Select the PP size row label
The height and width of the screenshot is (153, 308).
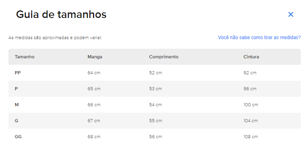(18, 73)
